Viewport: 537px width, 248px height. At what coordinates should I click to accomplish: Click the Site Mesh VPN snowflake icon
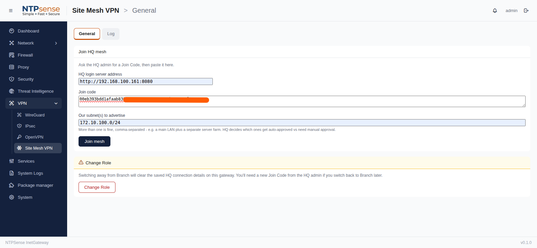click(x=19, y=148)
